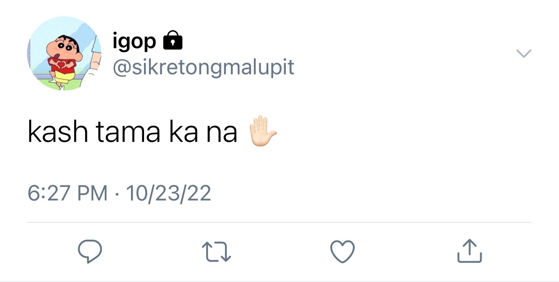This screenshot has width=559, height=282.
Task: View the Shin-chan profile picture
Action: coord(64,54)
